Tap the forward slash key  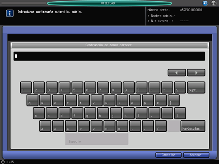(x=161, y=126)
